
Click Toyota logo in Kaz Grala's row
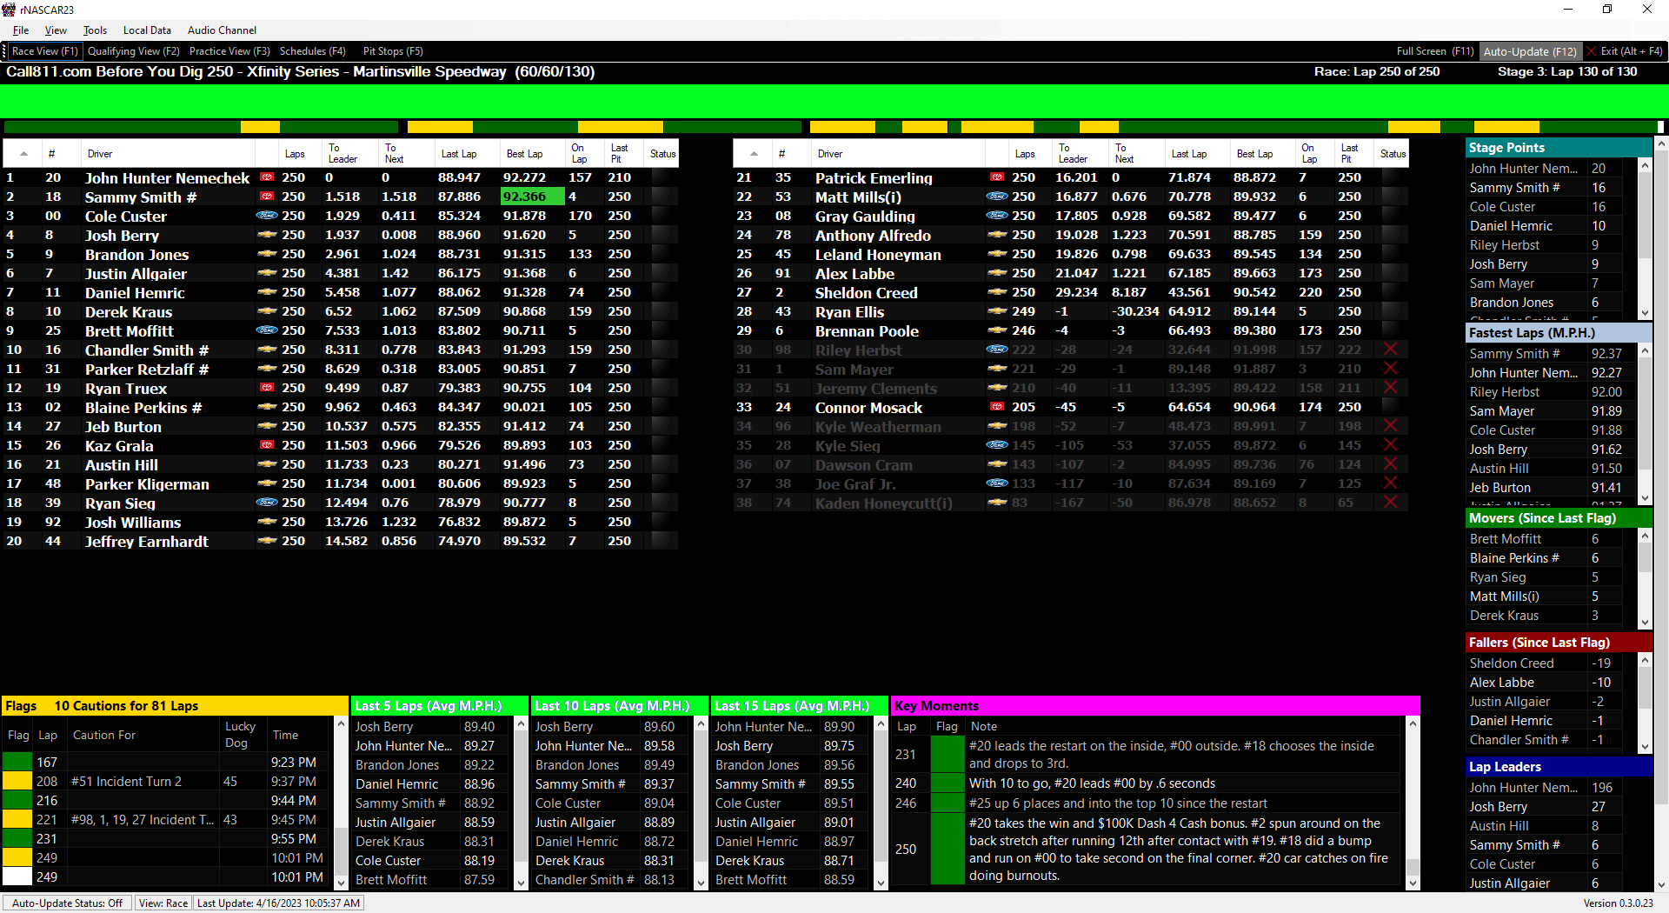click(267, 445)
